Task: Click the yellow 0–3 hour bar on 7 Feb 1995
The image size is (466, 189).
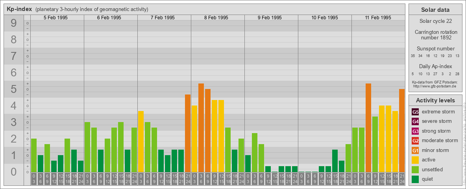Action: coord(141,141)
